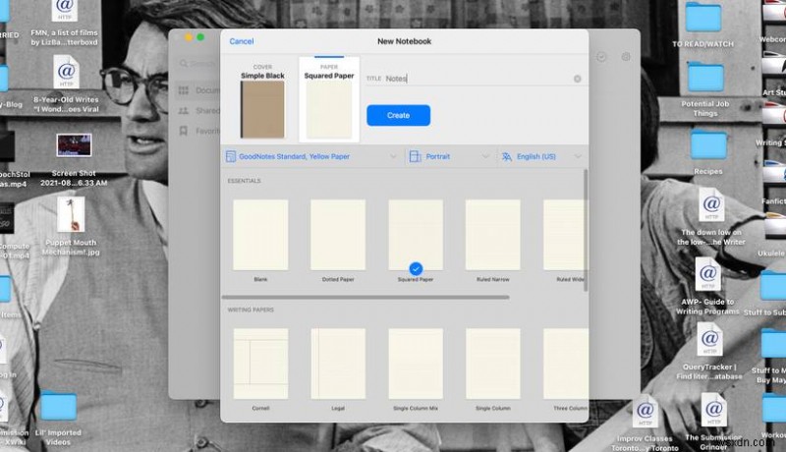The height and width of the screenshot is (452, 786).
Task: Choose the Legal writing paper
Action: (x=338, y=364)
